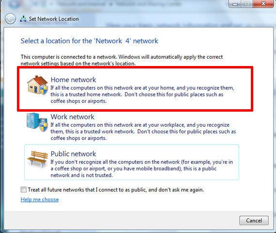Select the Home network heading
Image resolution: width=276 pixels, height=233 pixels.
(73, 80)
